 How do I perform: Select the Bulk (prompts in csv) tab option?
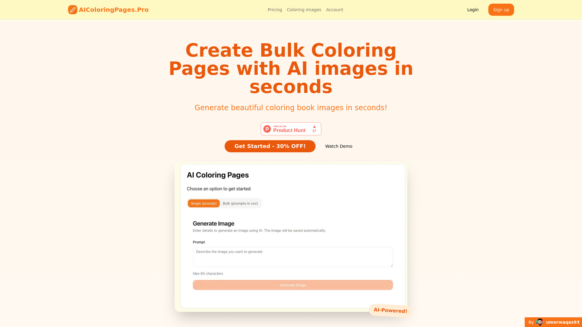click(x=240, y=203)
